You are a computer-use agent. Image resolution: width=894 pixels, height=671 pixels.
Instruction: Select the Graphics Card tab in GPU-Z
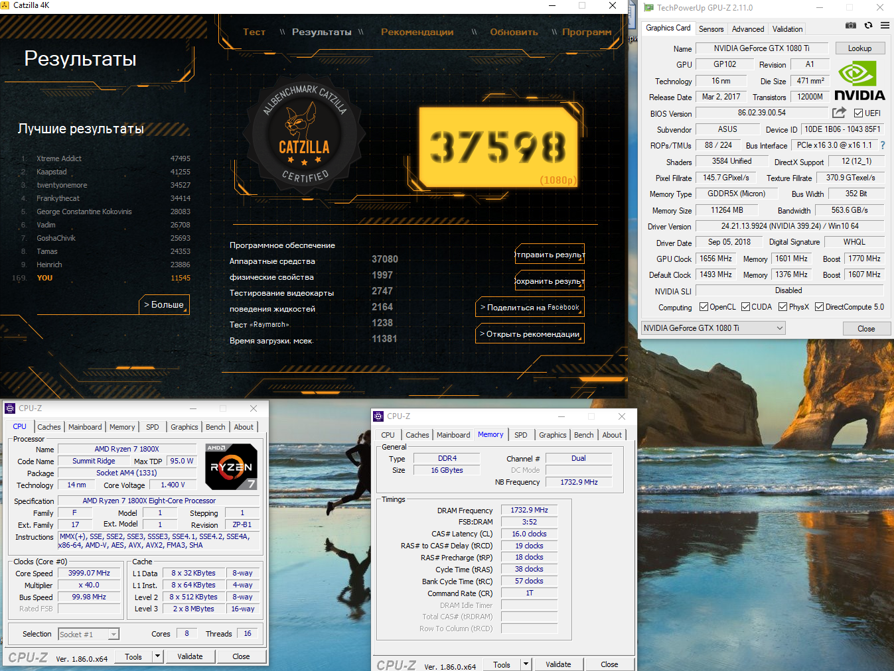point(668,28)
